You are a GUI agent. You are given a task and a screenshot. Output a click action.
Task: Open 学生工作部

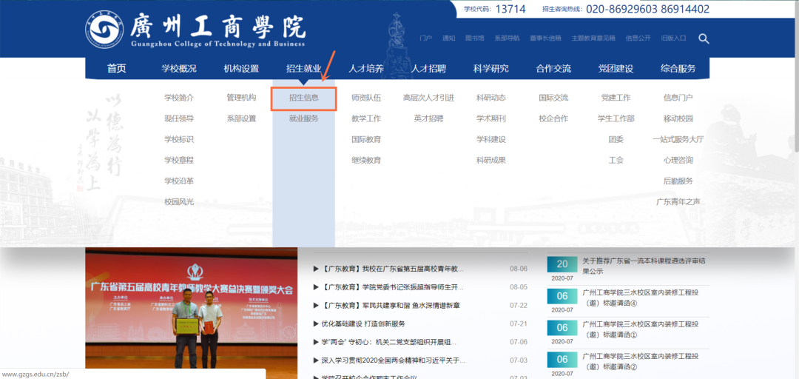[x=616, y=119]
